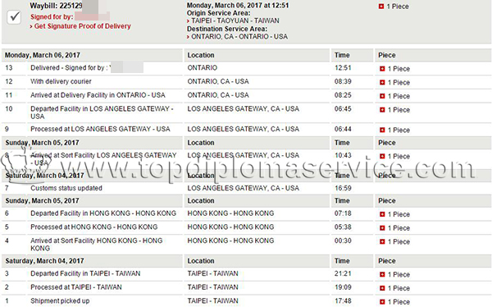Screen dimensions: 492x307
Task: Expand piece icon on Departed LOS ANGELES GATEWAY row
Action: pyautogui.click(x=382, y=110)
